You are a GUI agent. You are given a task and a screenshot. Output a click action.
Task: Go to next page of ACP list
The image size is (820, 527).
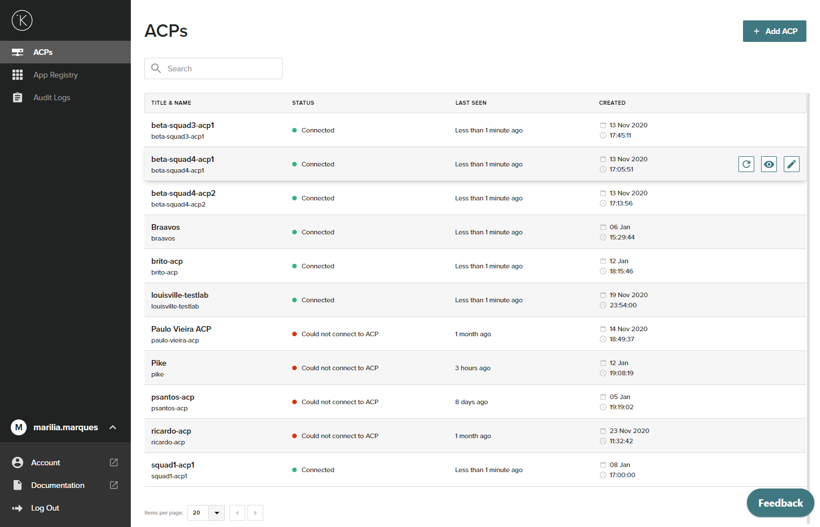(255, 513)
